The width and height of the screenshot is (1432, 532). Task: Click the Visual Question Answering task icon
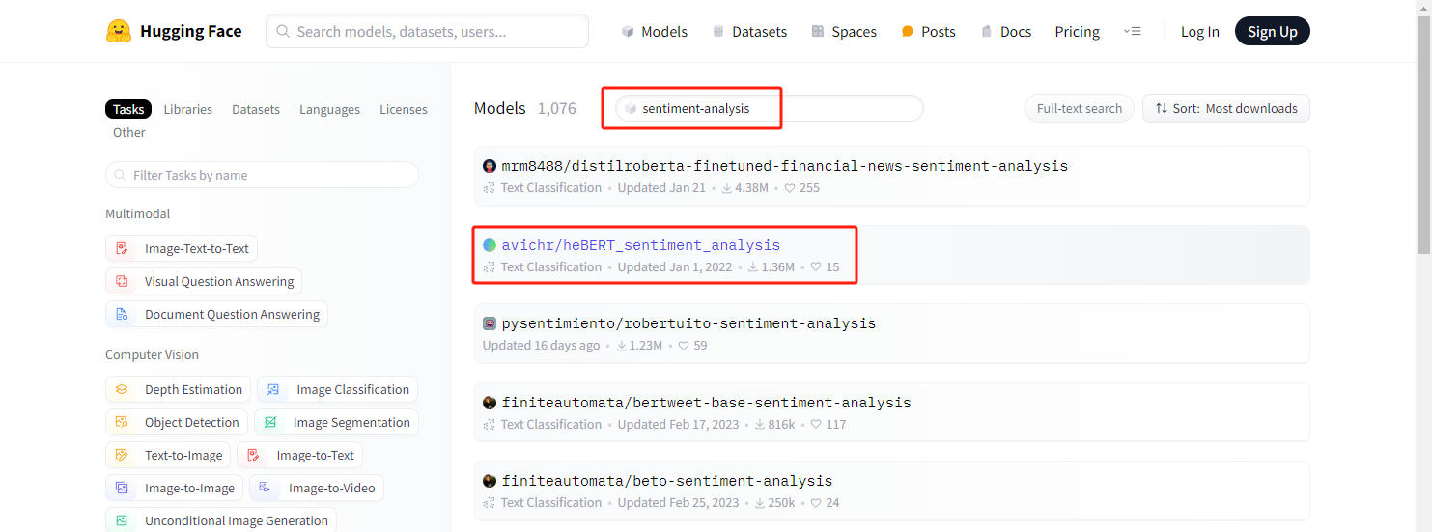pos(122,281)
